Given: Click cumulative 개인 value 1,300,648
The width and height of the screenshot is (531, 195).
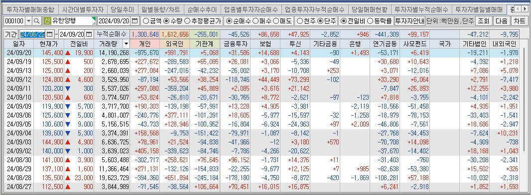Looking at the screenshot, I should pyautogui.click(x=144, y=34).
